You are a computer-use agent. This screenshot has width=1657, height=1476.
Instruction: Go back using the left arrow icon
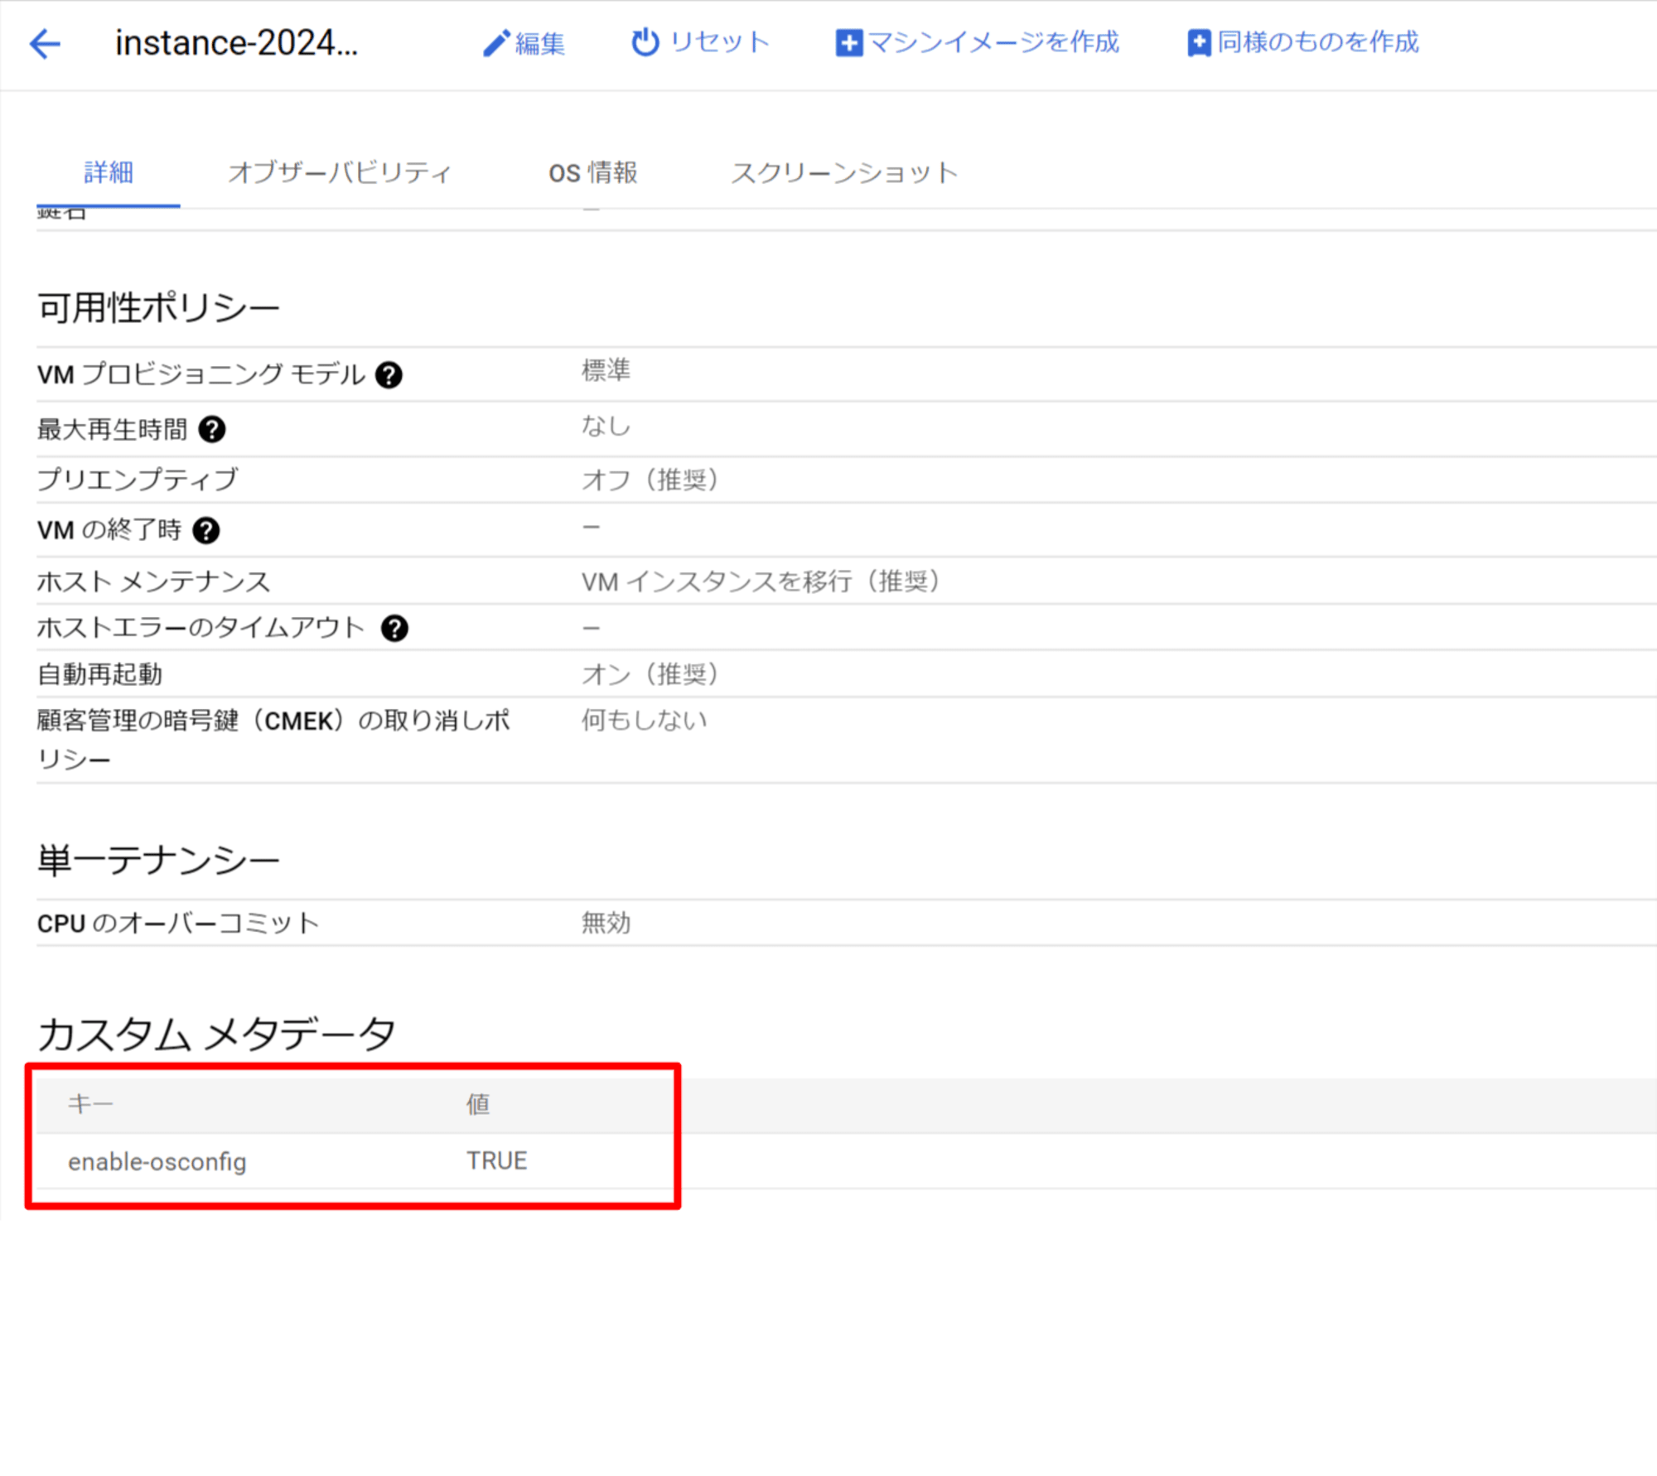click(45, 43)
